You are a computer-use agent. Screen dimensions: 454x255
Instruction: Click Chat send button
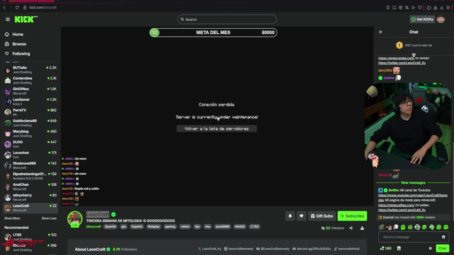442,248
